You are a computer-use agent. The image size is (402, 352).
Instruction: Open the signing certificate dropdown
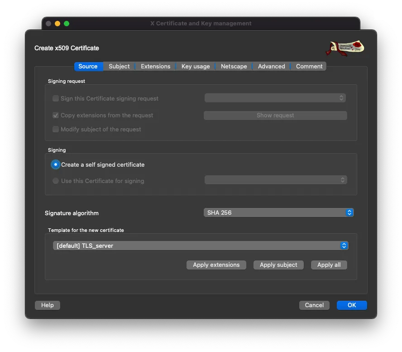coord(275,180)
